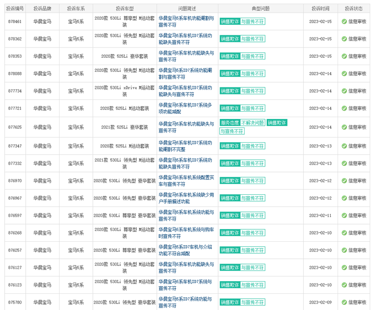Open link 华晨宝马5系车机ID7系统多项功能减配
This screenshot has width=372, height=310.
coord(185,108)
